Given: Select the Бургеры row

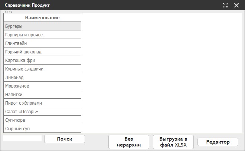Looking at the screenshot, I should [x=42, y=26].
